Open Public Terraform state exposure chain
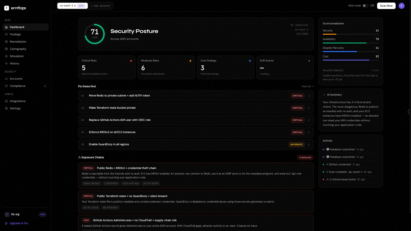 [x=196, y=202]
